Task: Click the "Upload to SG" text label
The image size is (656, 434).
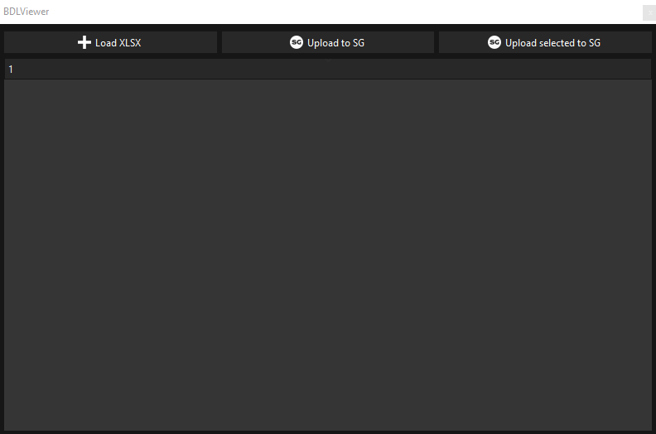Action: point(335,43)
